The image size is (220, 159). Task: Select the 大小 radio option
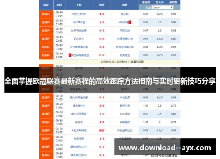157,2
